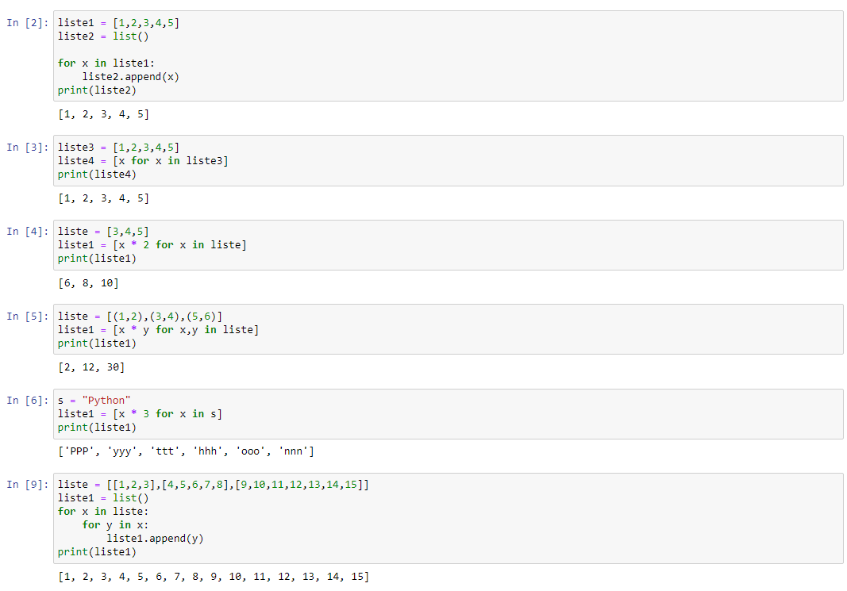The height and width of the screenshot is (591, 847).
Task: Place cursor on s = "Python" line
Action: coord(94,401)
